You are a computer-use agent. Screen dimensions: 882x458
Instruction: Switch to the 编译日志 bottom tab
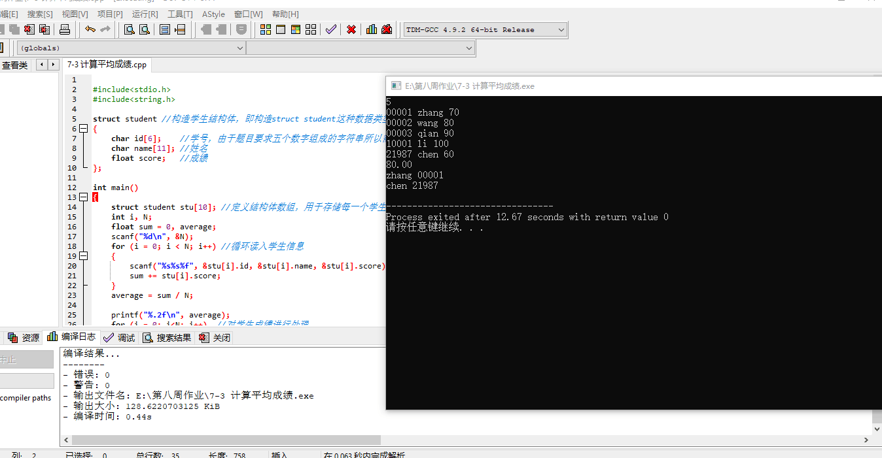[x=71, y=337]
